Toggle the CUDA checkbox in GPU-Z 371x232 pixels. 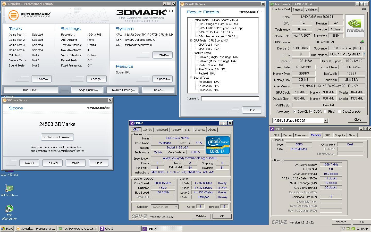coord(311,112)
